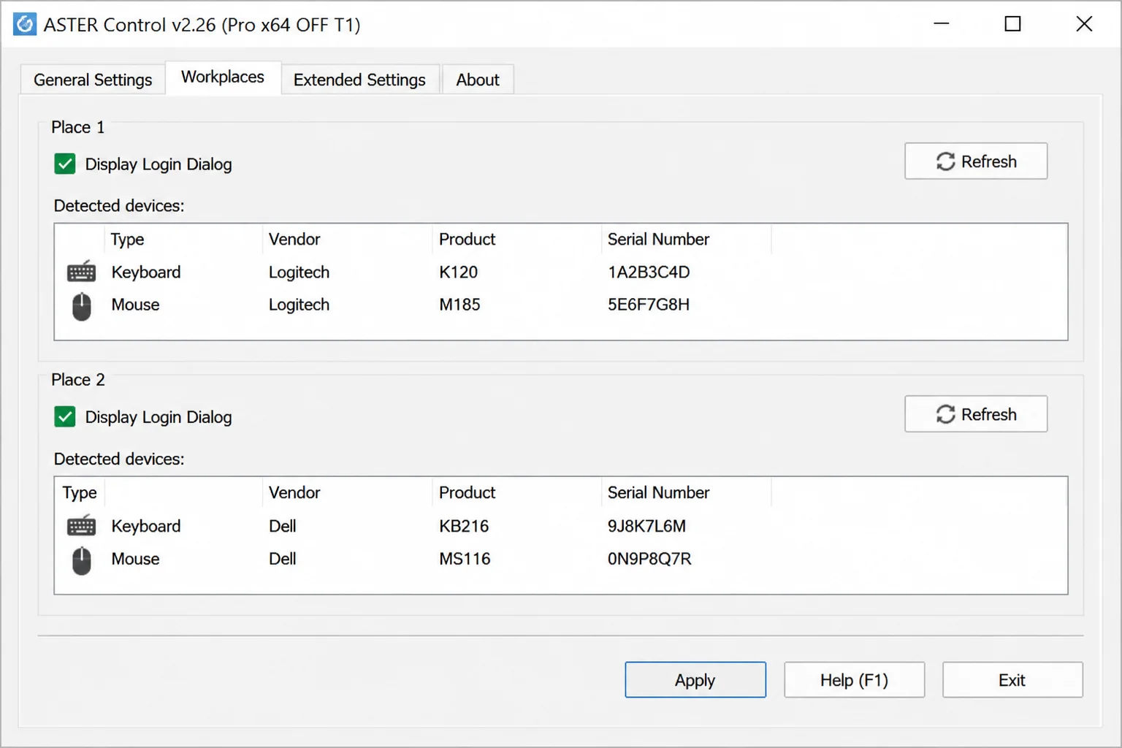Toggle Display Login Dialog for Place 2

coord(65,416)
